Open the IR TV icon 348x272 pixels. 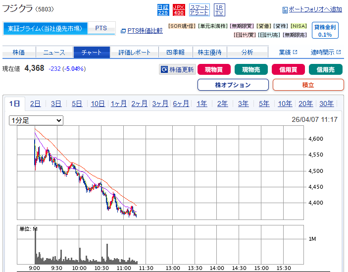pyautogui.click(x=219, y=10)
